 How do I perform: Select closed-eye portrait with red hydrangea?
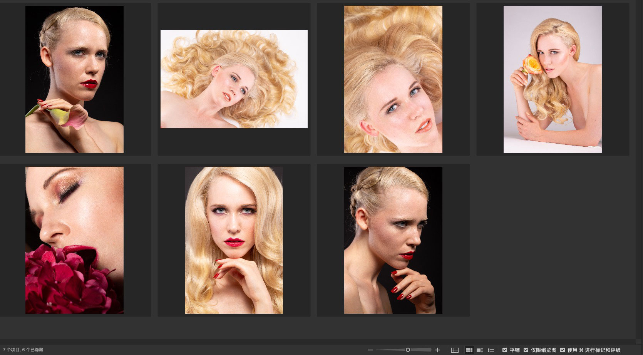tap(74, 240)
